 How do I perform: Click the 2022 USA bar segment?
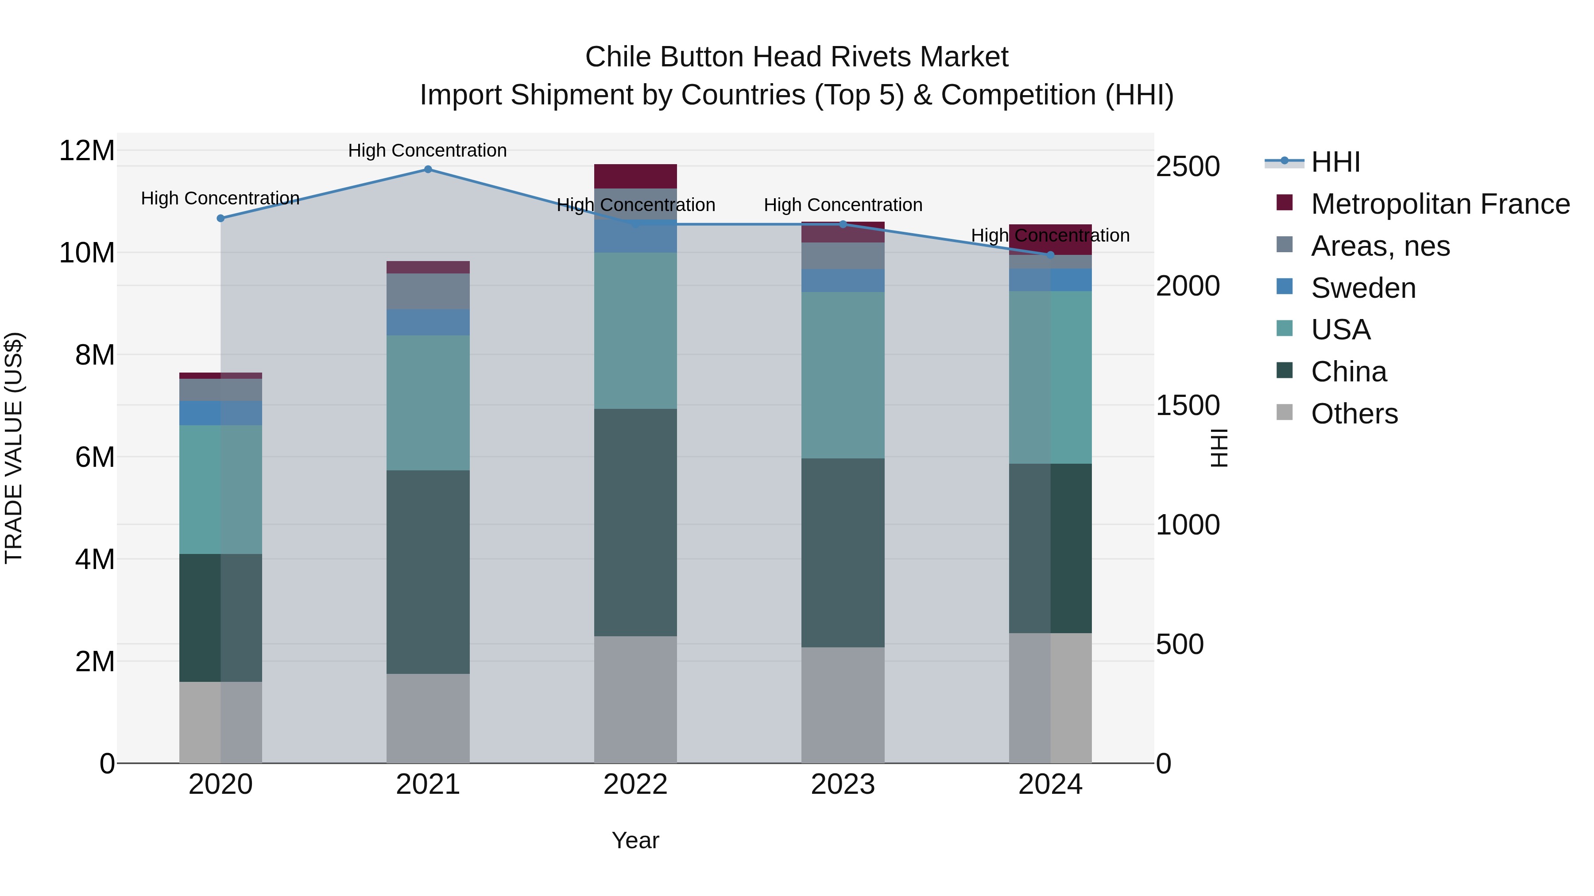[x=635, y=331]
